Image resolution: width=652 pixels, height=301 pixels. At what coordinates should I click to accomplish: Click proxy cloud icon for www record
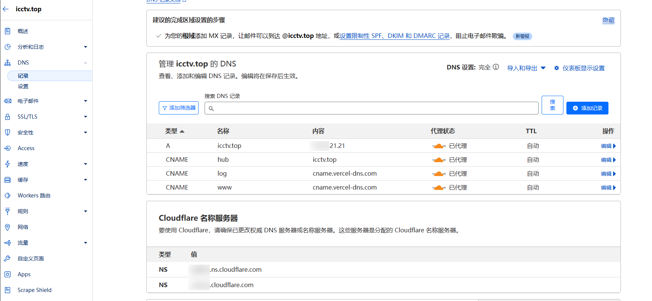[x=438, y=188]
